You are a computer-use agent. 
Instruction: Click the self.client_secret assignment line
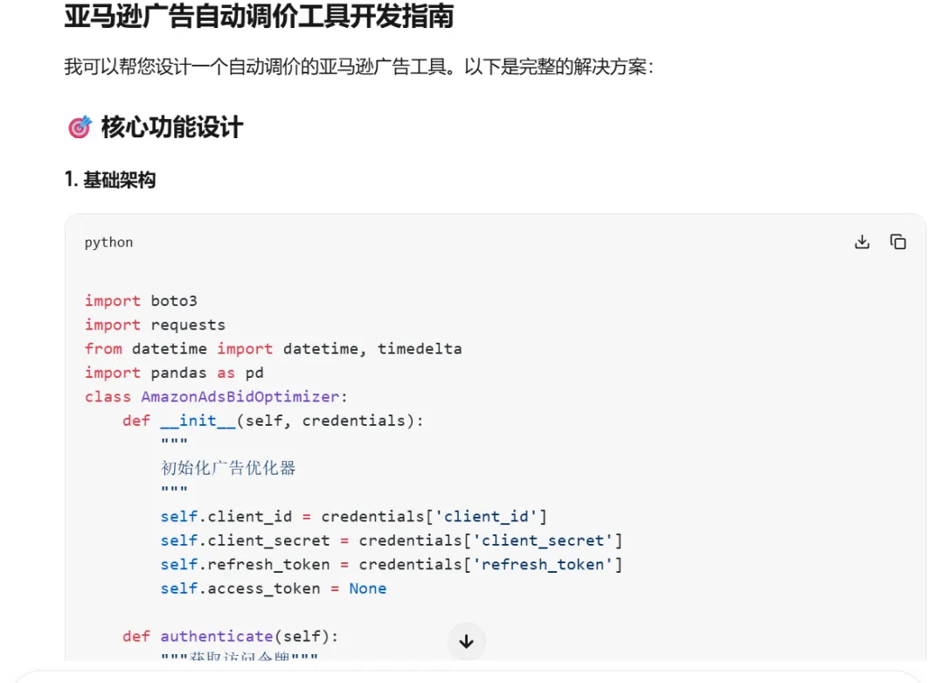[391, 540]
